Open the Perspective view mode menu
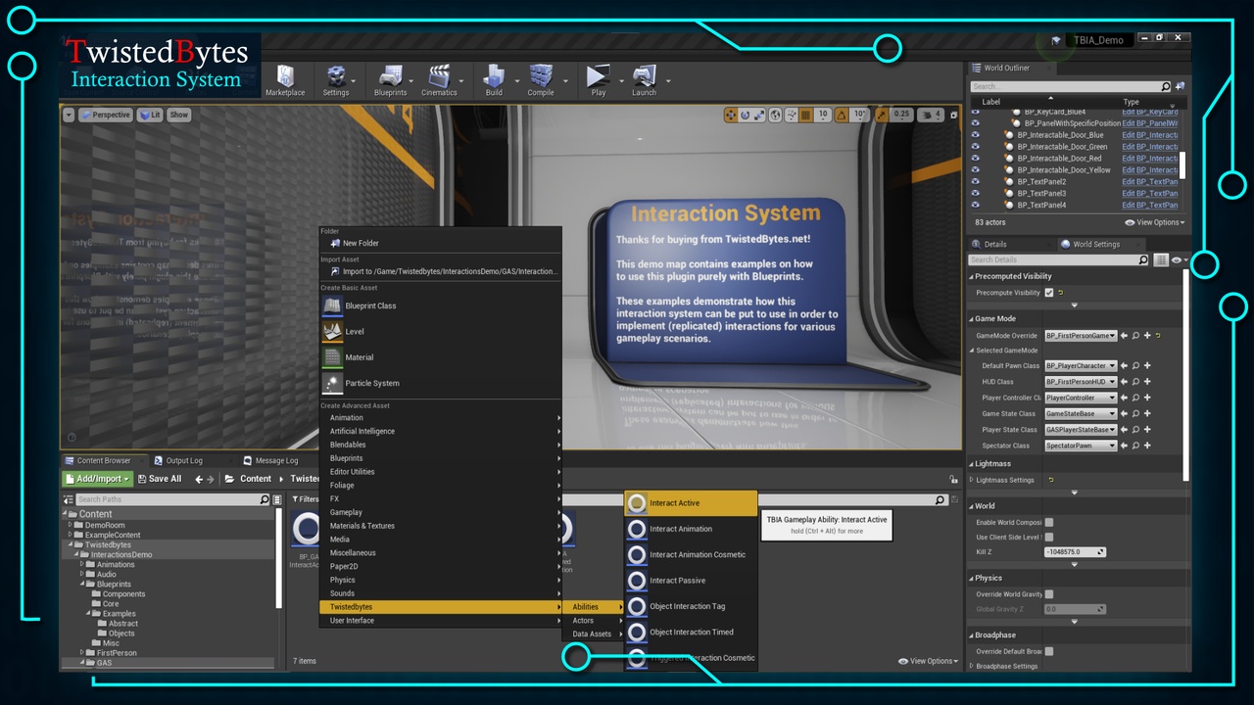 (x=105, y=115)
